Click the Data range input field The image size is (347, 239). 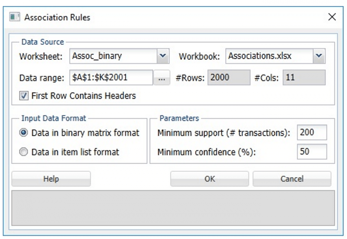tap(111, 78)
